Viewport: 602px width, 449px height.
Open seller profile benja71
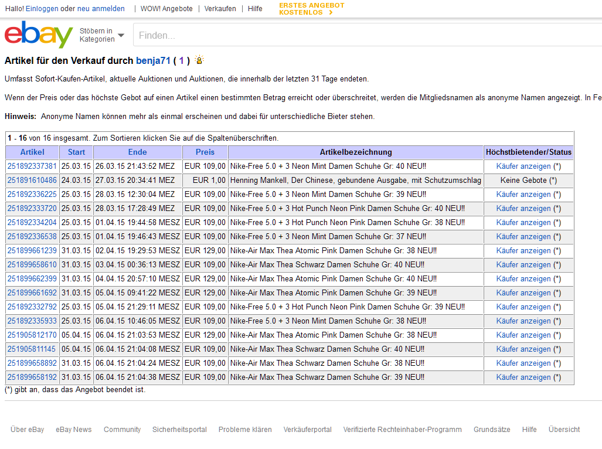(x=152, y=60)
